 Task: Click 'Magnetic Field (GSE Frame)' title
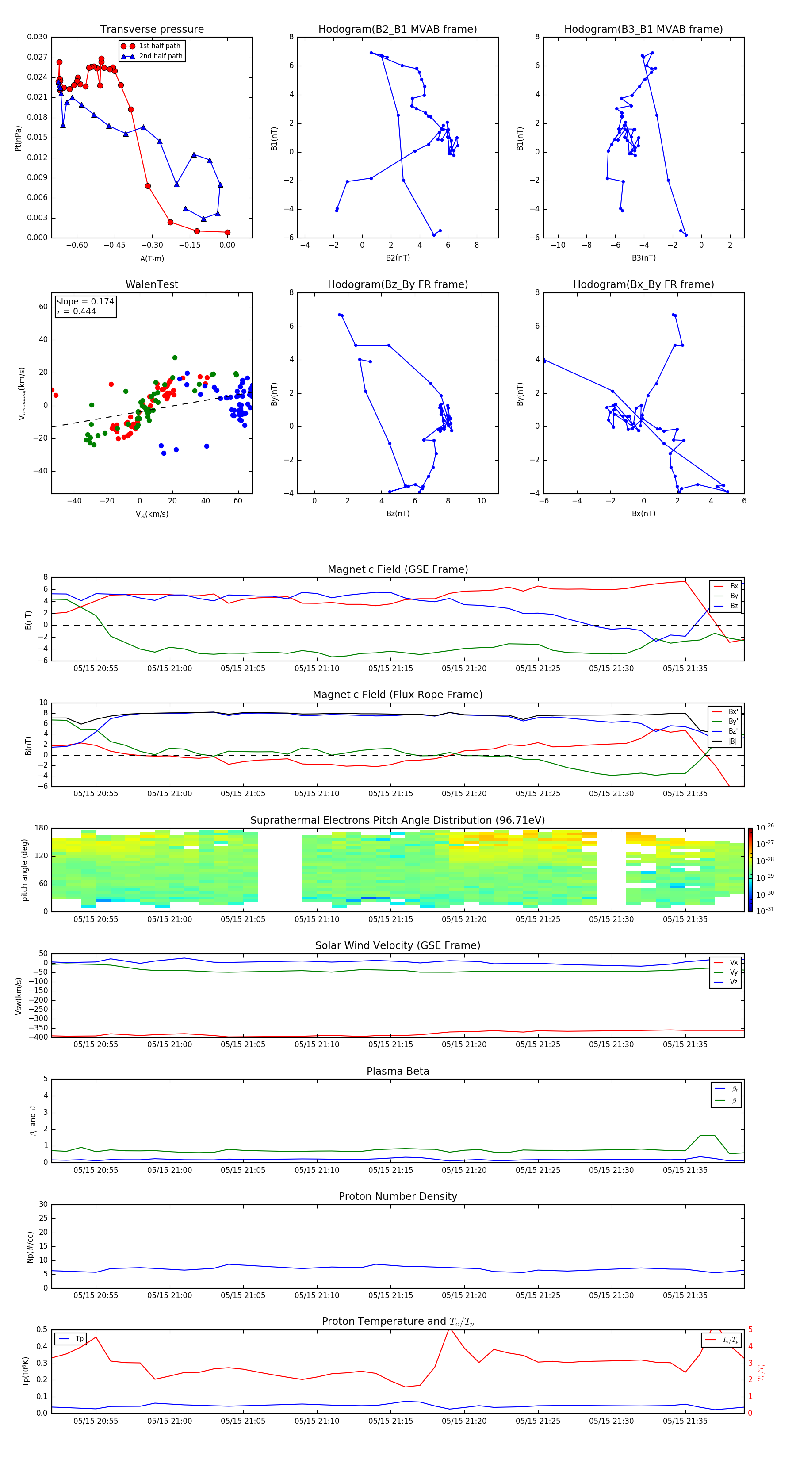398,569
